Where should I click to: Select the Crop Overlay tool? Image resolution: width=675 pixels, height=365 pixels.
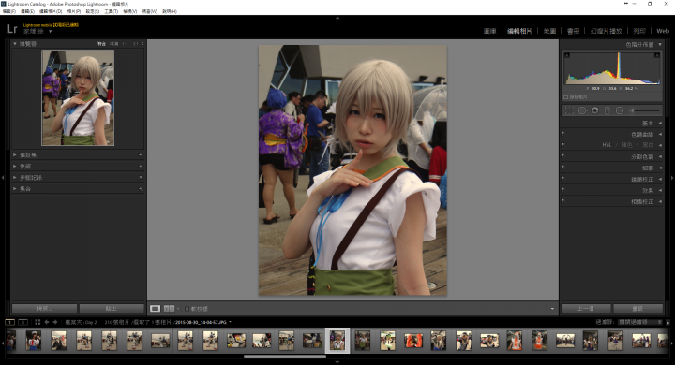[569, 110]
